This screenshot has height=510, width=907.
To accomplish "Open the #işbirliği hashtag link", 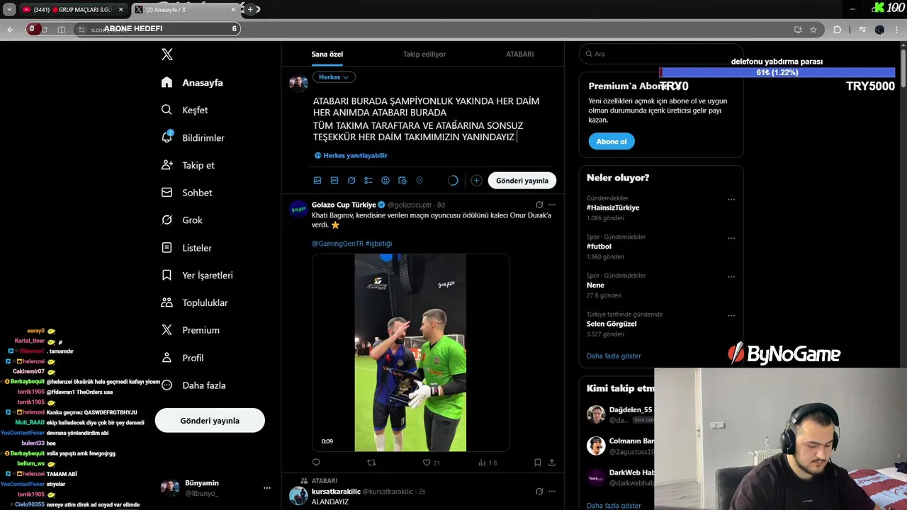I will click(378, 244).
